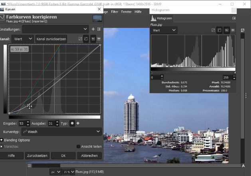Open the px unit dropdown
The image size is (251, 176).
coord(55,172)
